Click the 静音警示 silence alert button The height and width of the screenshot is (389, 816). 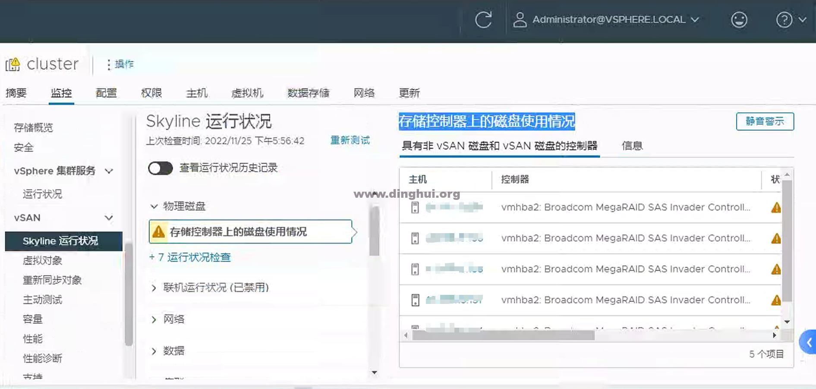[765, 121]
